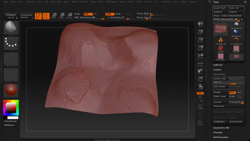Open the ZMapper rev-E plugin

(11, 16)
